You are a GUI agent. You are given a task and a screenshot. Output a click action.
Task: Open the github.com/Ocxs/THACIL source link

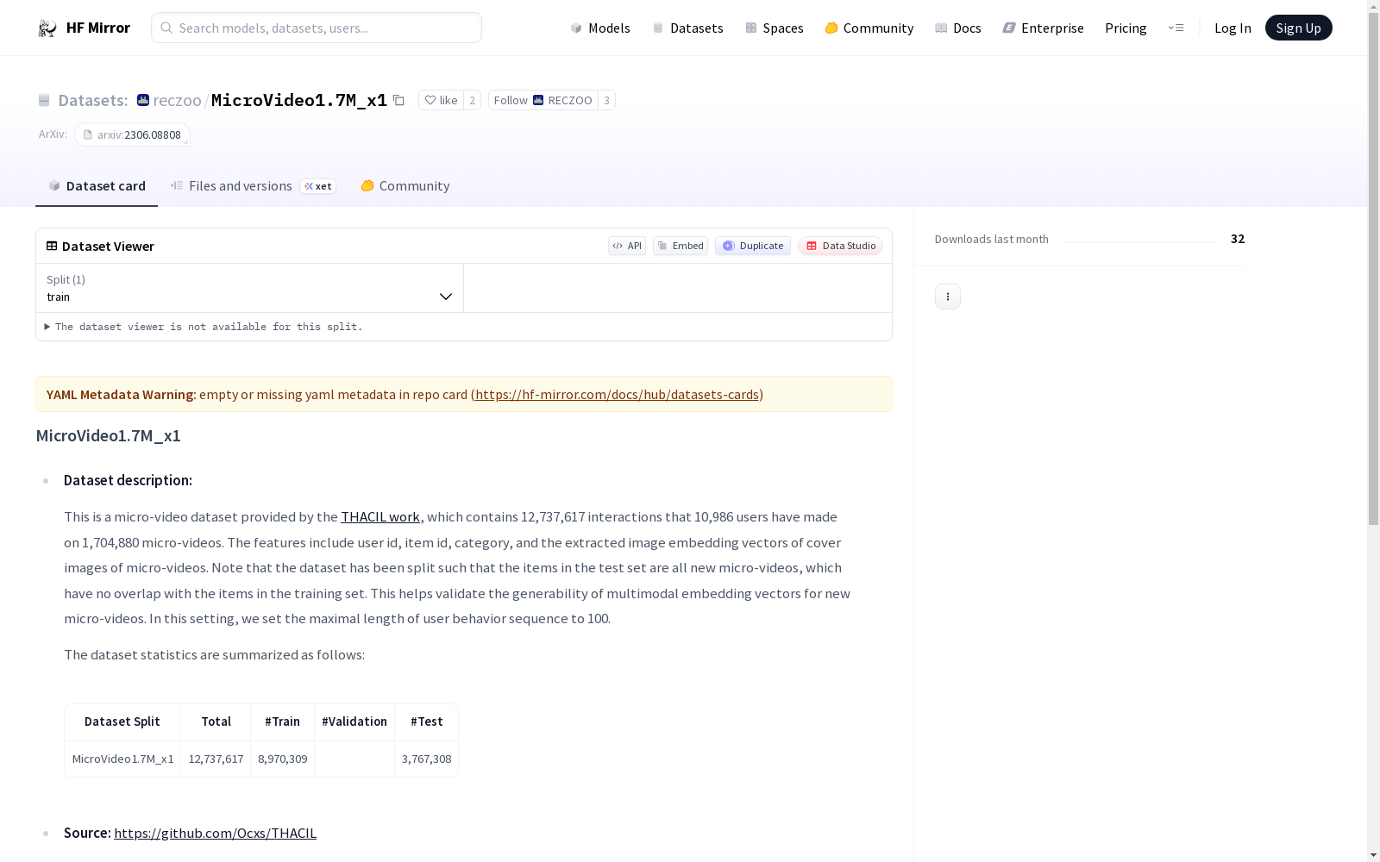point(215,834)
